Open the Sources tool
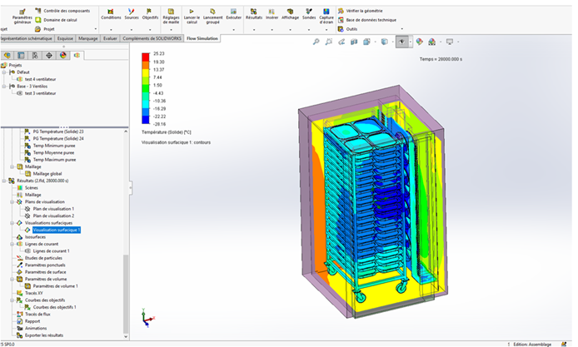Viewport: 578px width, 347px height. 132,14
